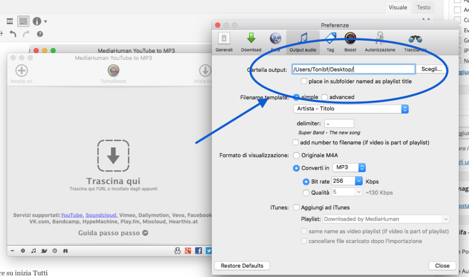Click the Cartella output path field
This screenshot has width=469, height=277.
pyautogui.click(x=353, y=70)
